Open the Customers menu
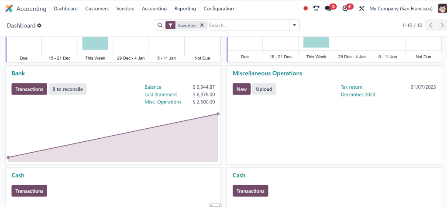Image resolution: width=447 pixels, height=207 pixels. pyautogui.click(x=97, y=9)
